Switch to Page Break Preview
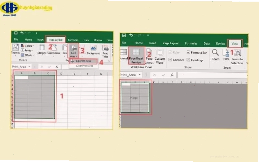Screen dimensions: 259x162 click(136, 56)
